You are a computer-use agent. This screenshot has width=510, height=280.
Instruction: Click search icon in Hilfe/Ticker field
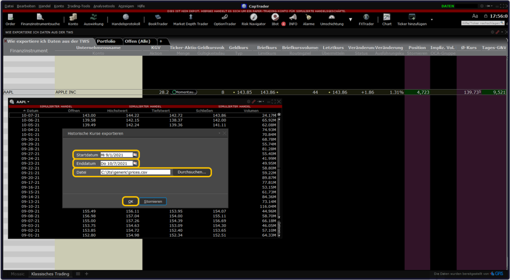click(x=503, y=23)
